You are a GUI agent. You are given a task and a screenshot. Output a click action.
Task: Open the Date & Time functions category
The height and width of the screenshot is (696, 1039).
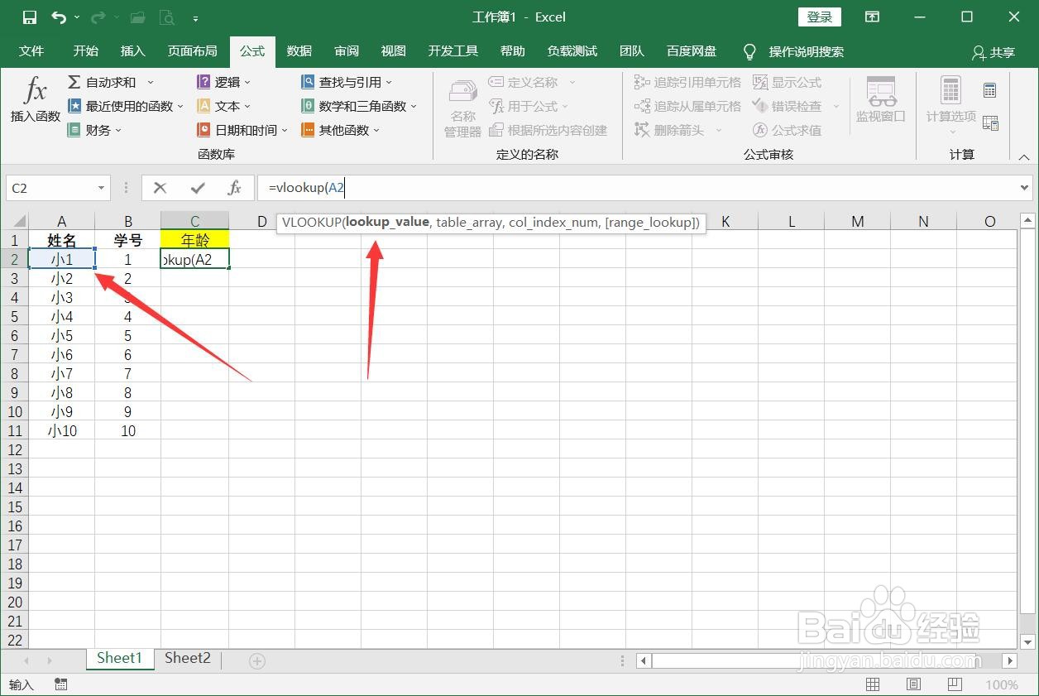coord(237,130)
